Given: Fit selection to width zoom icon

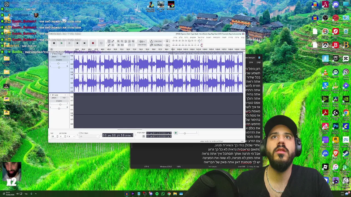Looking at the screenshot, I should click(x=126, y=41).
